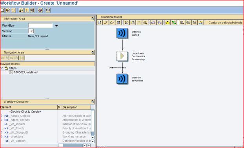This screenshot has width=244, height=148.
Task: Toggle the panel layout icon in the top toolbar
Action: tap(48, 11)
